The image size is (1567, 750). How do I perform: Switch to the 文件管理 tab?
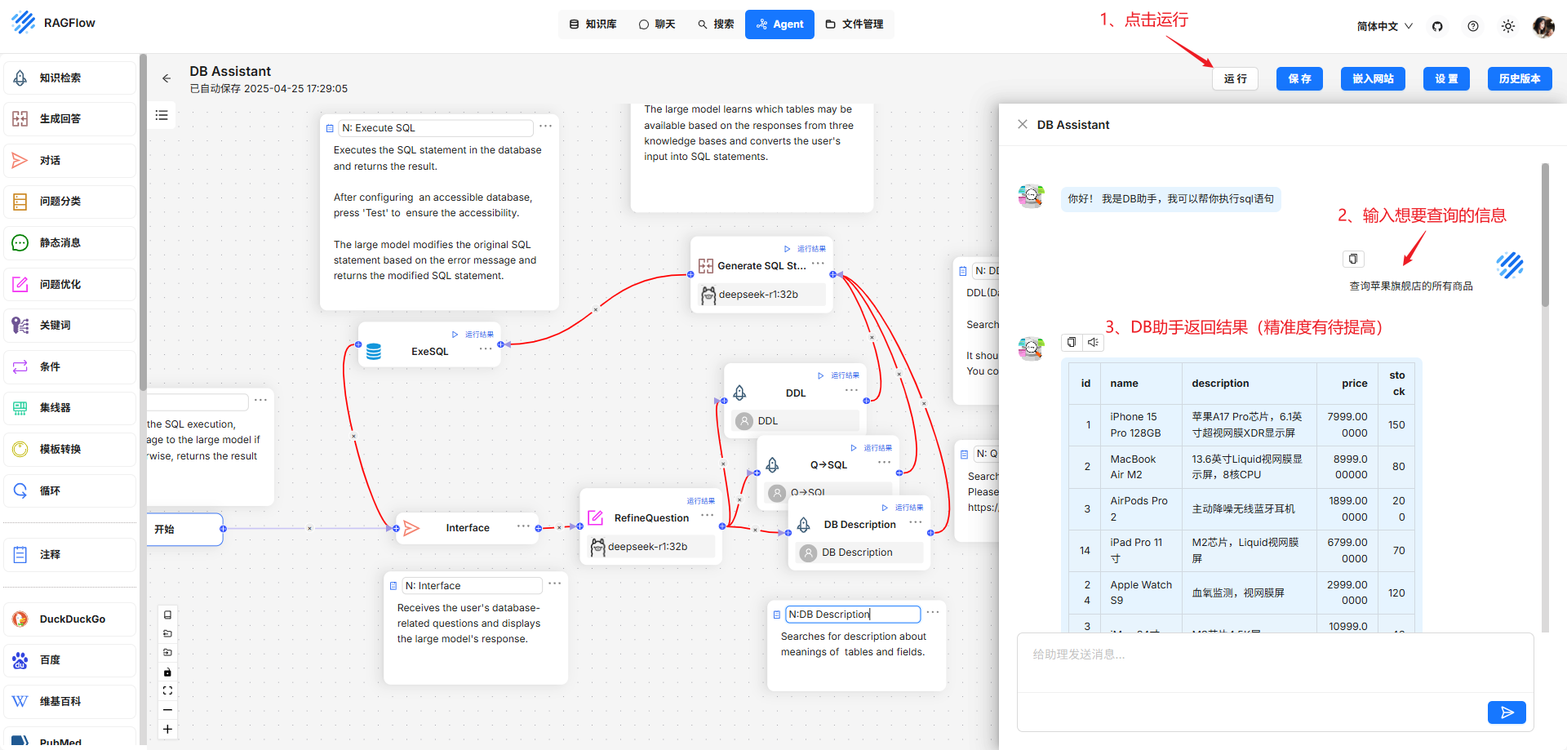855,24
